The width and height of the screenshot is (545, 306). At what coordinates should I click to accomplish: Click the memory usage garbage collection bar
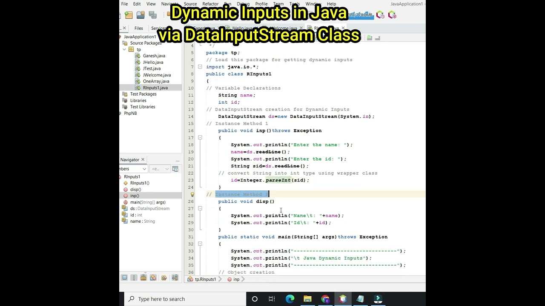[360, 15]
